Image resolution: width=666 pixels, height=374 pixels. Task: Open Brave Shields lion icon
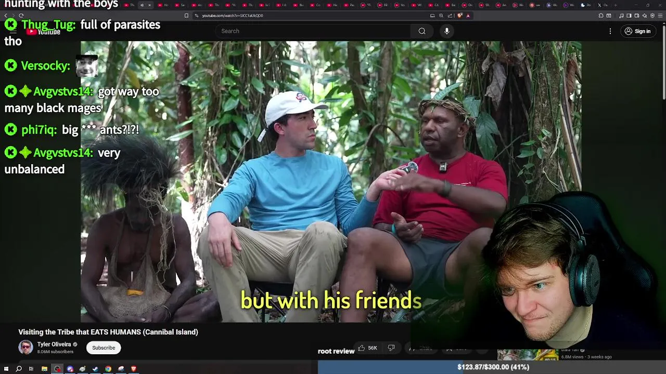coord(460,16)
